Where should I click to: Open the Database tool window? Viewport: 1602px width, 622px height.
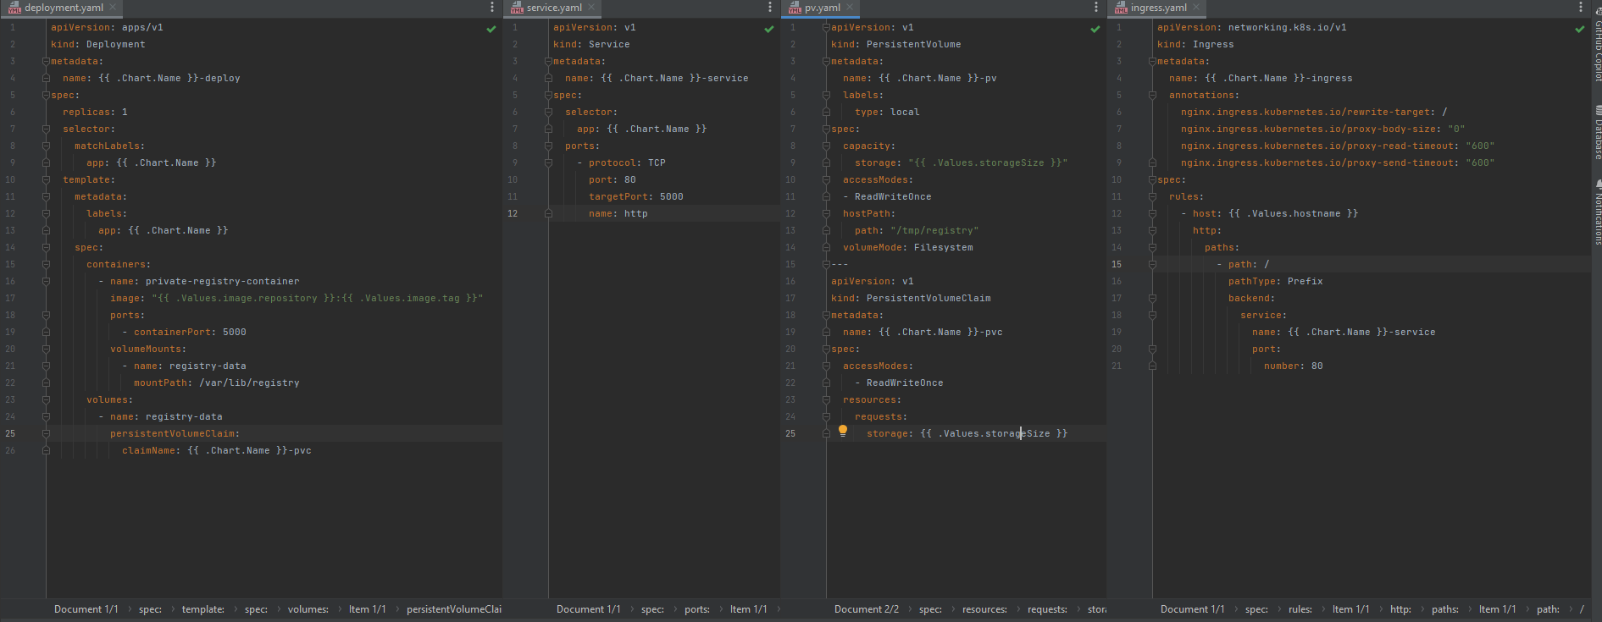point(1597,134)
